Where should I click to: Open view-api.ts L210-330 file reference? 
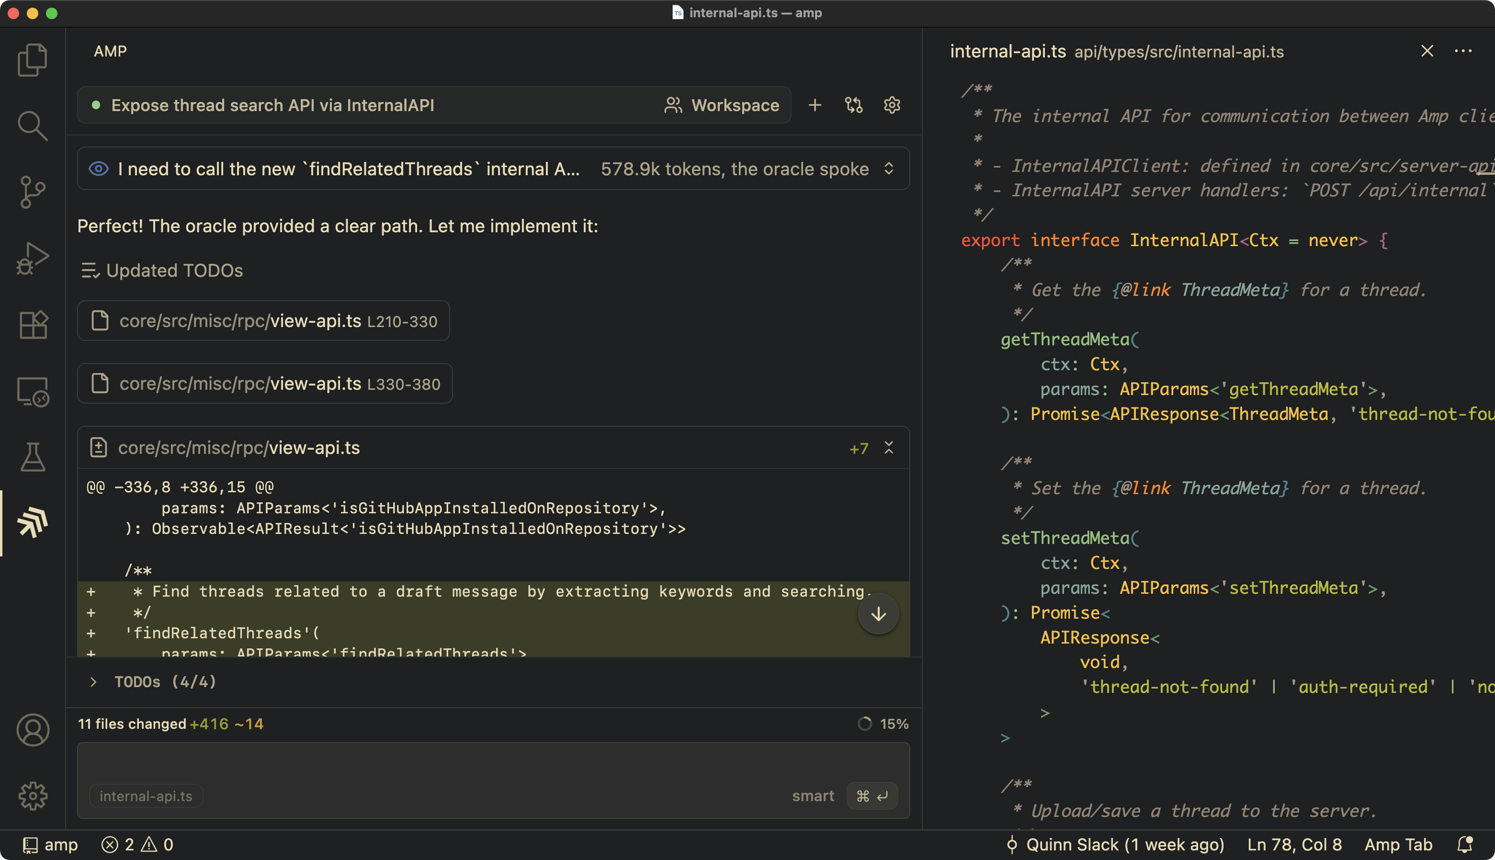[x=263, y=321]
